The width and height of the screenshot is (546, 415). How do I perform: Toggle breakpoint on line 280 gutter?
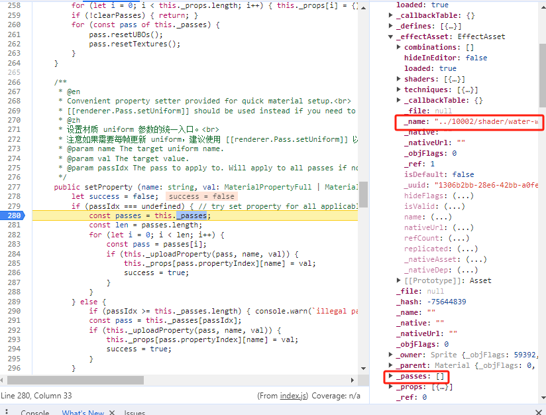click(x=14, y=215)
